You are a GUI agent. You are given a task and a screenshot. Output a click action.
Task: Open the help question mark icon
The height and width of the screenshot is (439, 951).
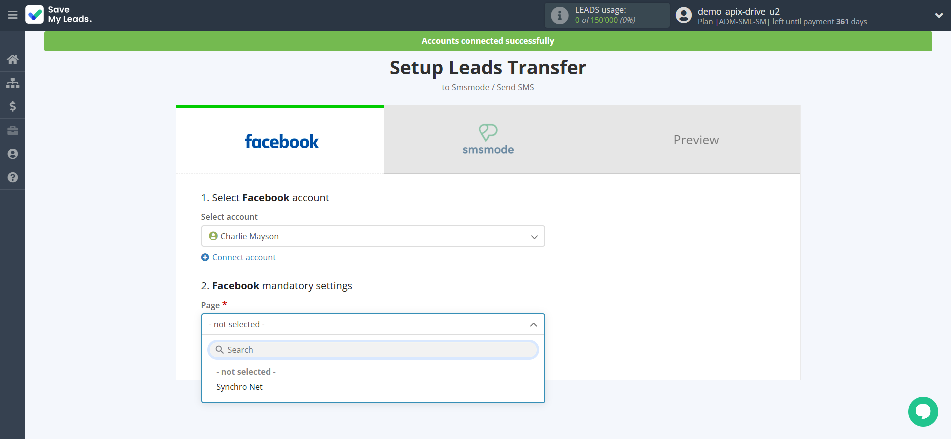tap(13, 177)
